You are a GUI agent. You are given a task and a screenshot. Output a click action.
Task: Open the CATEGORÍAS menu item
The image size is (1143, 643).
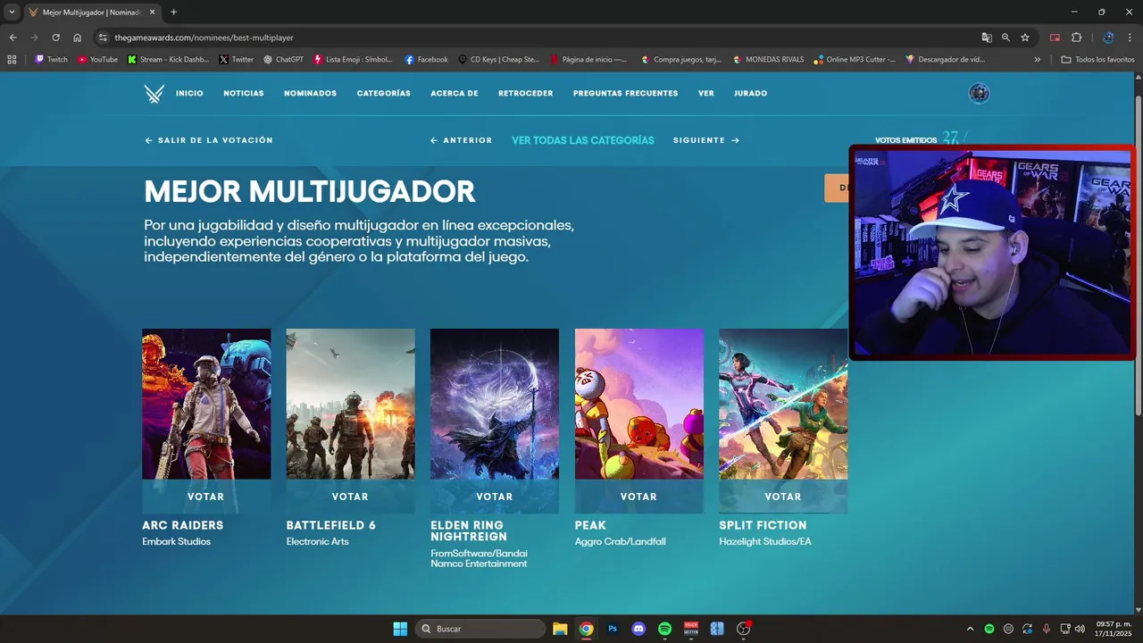click(384, 94)
